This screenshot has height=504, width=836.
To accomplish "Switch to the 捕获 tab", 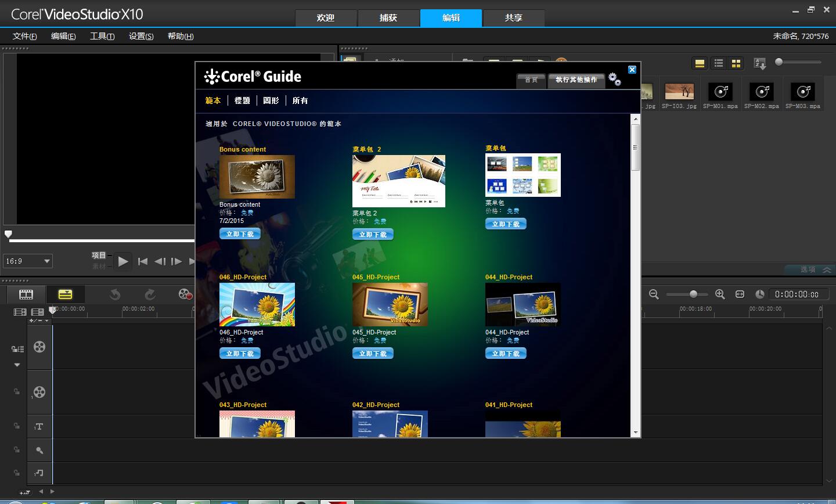I will click(x=388, y=18).
